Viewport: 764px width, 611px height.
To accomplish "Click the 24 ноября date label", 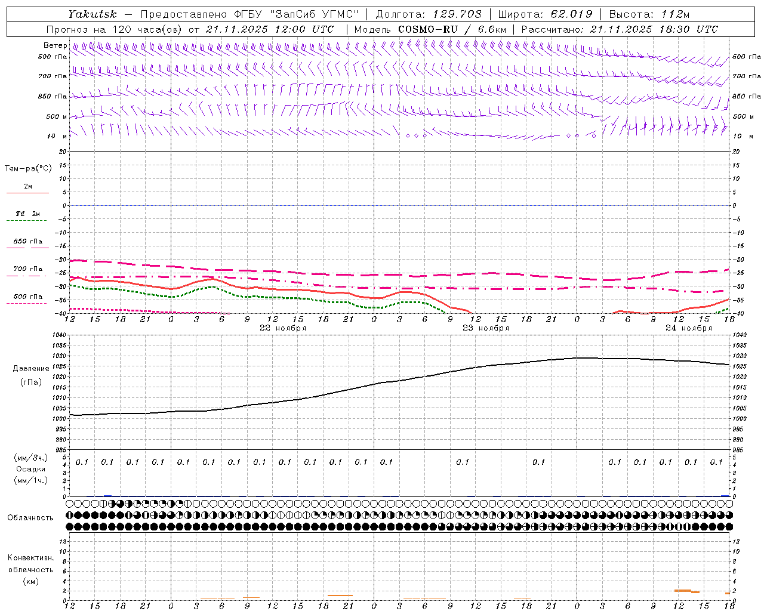I will [689, 328].
